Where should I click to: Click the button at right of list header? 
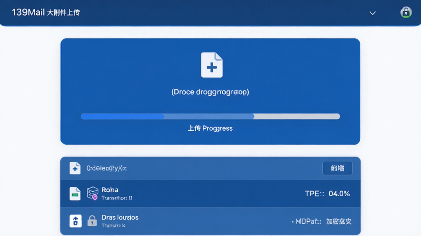click(338, 168)
